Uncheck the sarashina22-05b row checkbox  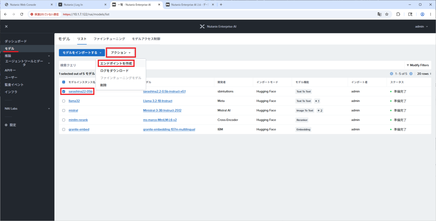click(64, 91)
